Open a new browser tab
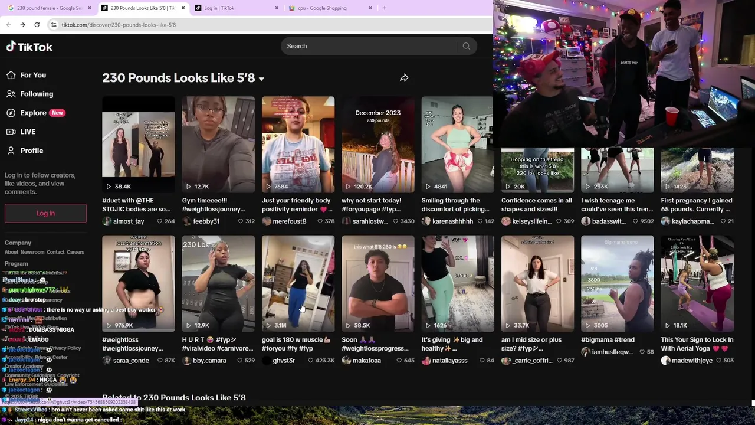Image resolution: width=755 pixels, height=425 pixels. [384, 8]
